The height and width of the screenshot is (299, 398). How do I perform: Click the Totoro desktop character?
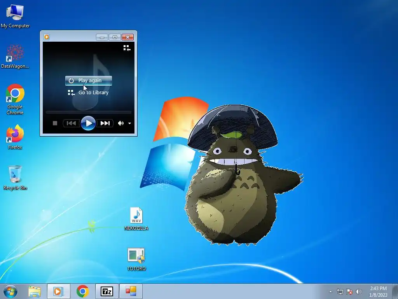click(x=236, y=176)
